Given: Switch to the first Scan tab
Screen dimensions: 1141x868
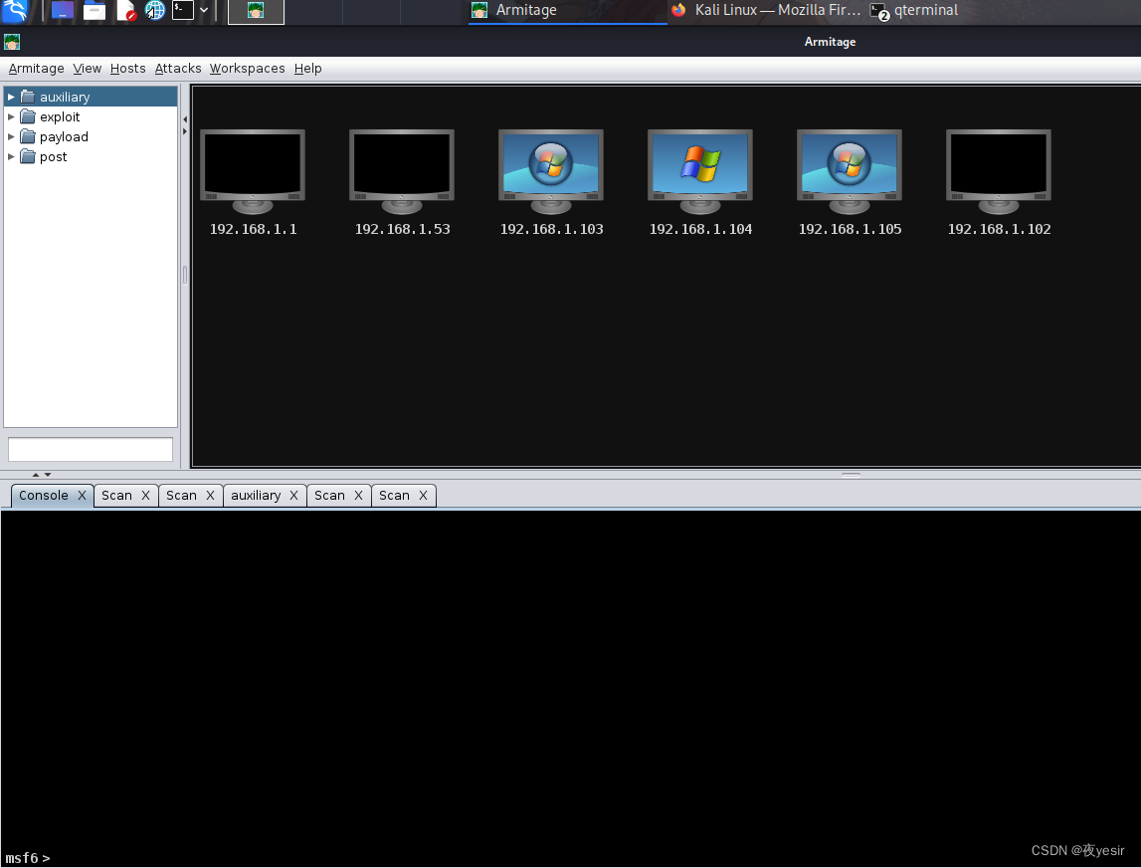Looking at the screenshot, I should point(116,495).
